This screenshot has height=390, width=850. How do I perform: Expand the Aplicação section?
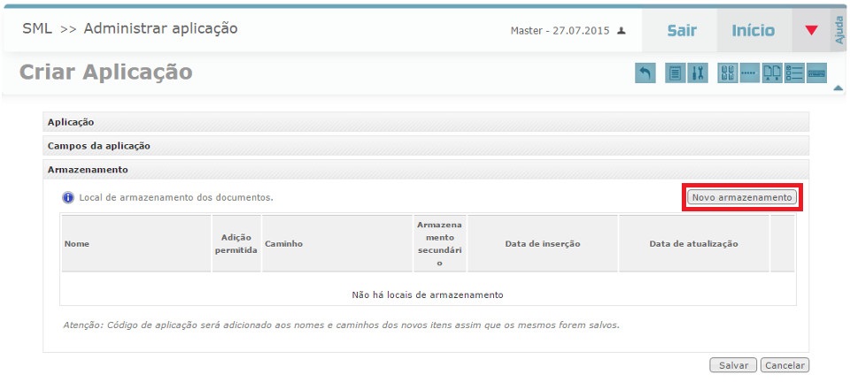(x=426, y=122)
